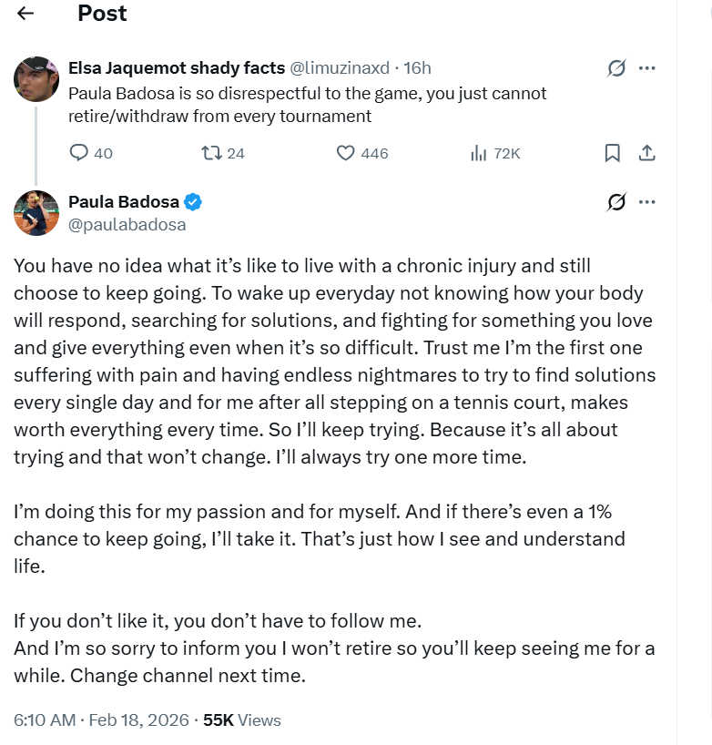Viewport: 712px width, 745px height.
Task: View analytics showing 72K views
Action: (479, 153)
